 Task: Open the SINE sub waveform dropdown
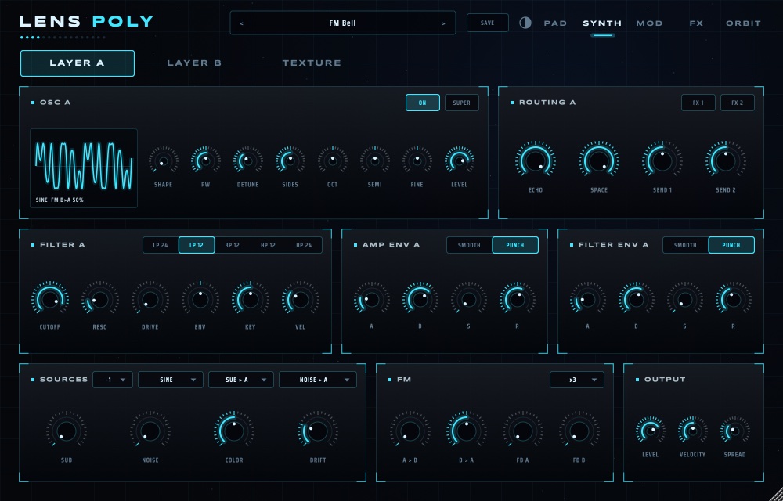coord(171,380)
